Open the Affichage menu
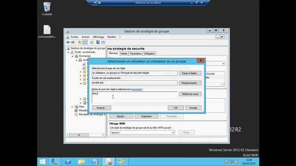The height and width of the screenshot is (166, 296). tap(99, 37)
